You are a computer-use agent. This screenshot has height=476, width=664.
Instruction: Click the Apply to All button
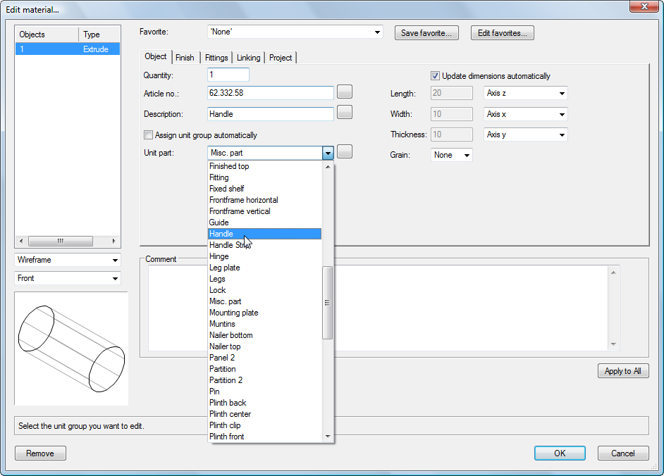[x=623, y=371]
